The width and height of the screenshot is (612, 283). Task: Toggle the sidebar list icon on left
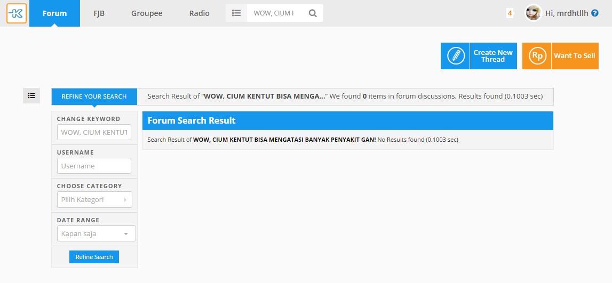pyautogui.click(x=31, y=95)
